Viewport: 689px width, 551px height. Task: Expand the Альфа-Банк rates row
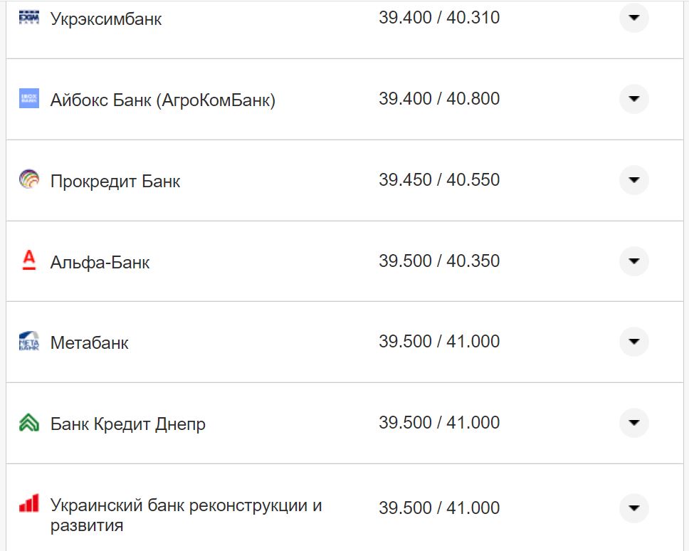point(633,261)
